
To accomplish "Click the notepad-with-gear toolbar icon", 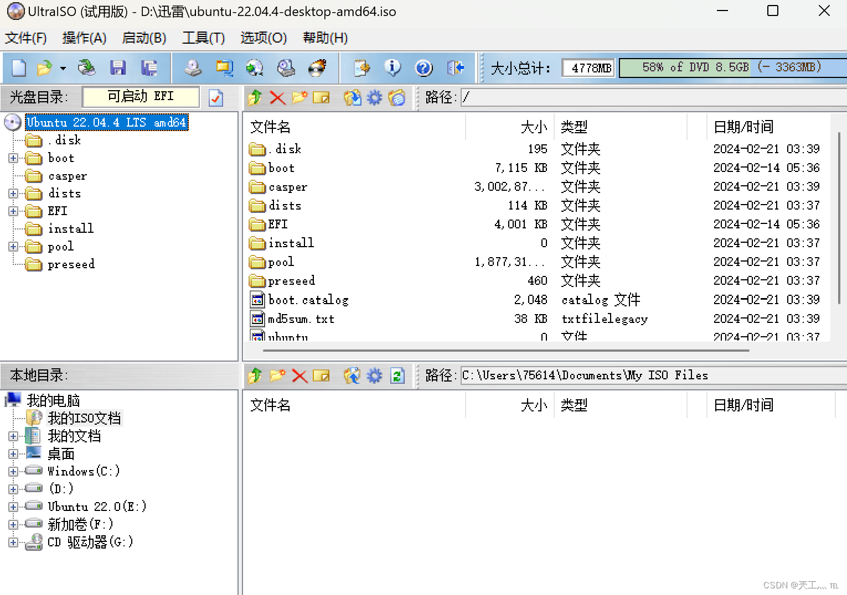I will tap(362, 68).
